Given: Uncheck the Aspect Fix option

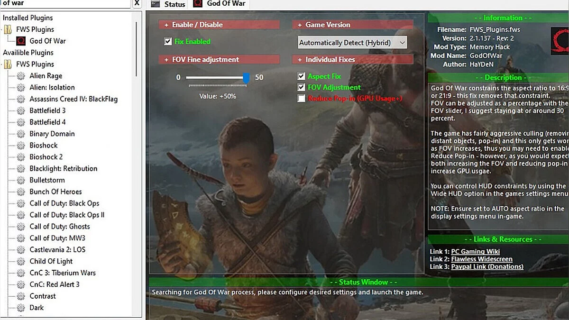Looking at the screenshot, I should tap(301, 76).
